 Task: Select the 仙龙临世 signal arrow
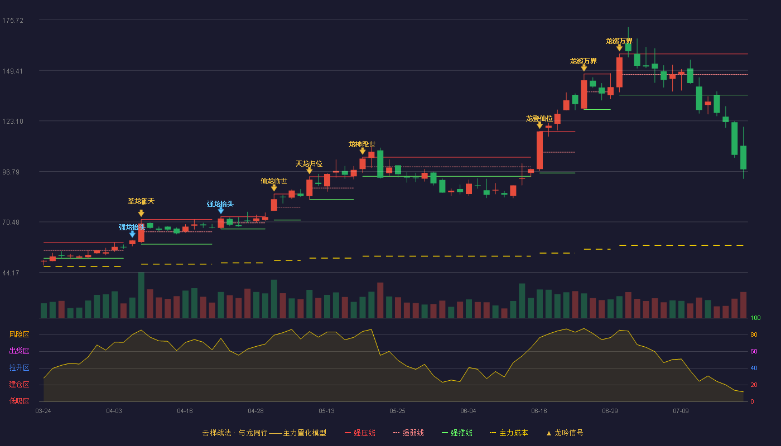[274, 188]
